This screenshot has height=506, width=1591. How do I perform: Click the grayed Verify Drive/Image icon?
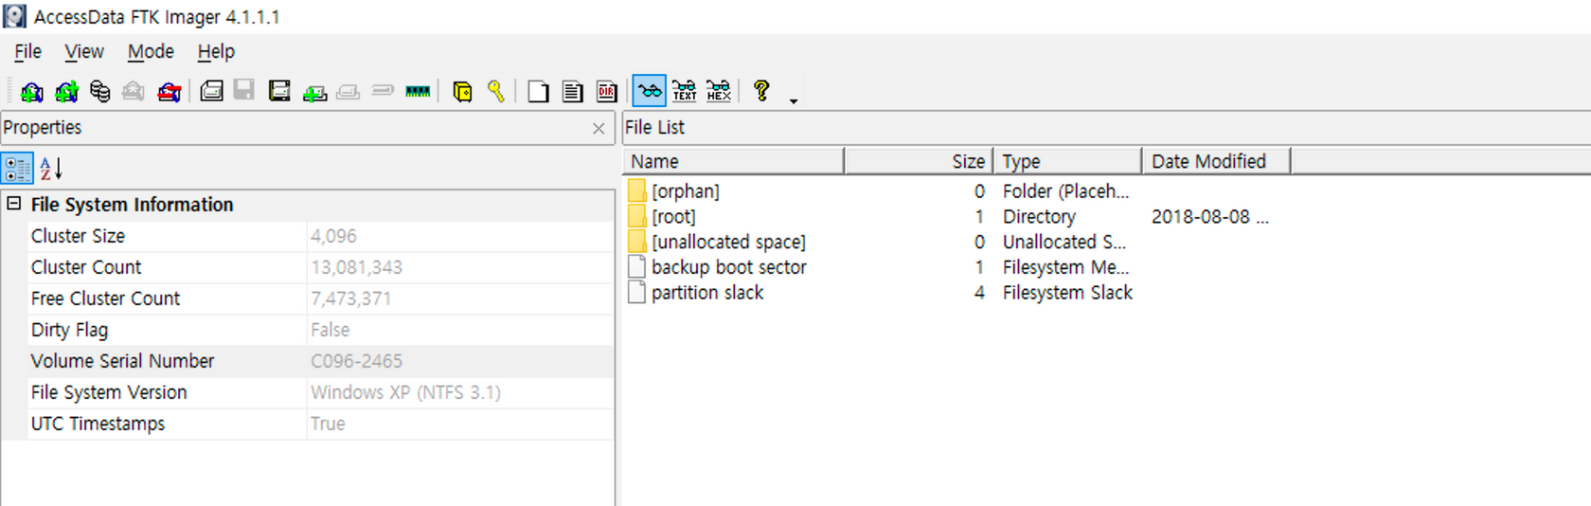click(383, 91)
